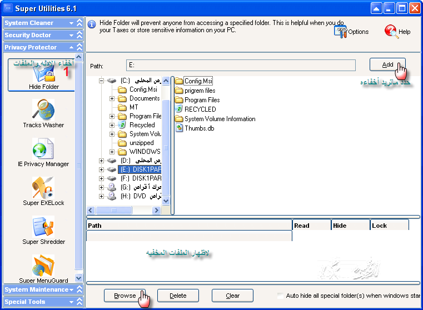Viewport: 423px width, 310px height.
Task: Select the Thumbs.db file
Action: tap(195, 128)
